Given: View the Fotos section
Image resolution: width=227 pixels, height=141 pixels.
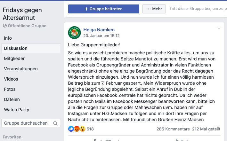Looking at the screenshot, I should 10,89.
